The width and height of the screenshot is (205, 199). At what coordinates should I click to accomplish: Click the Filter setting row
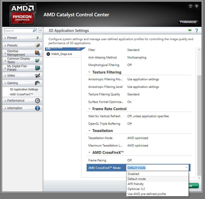138,50
